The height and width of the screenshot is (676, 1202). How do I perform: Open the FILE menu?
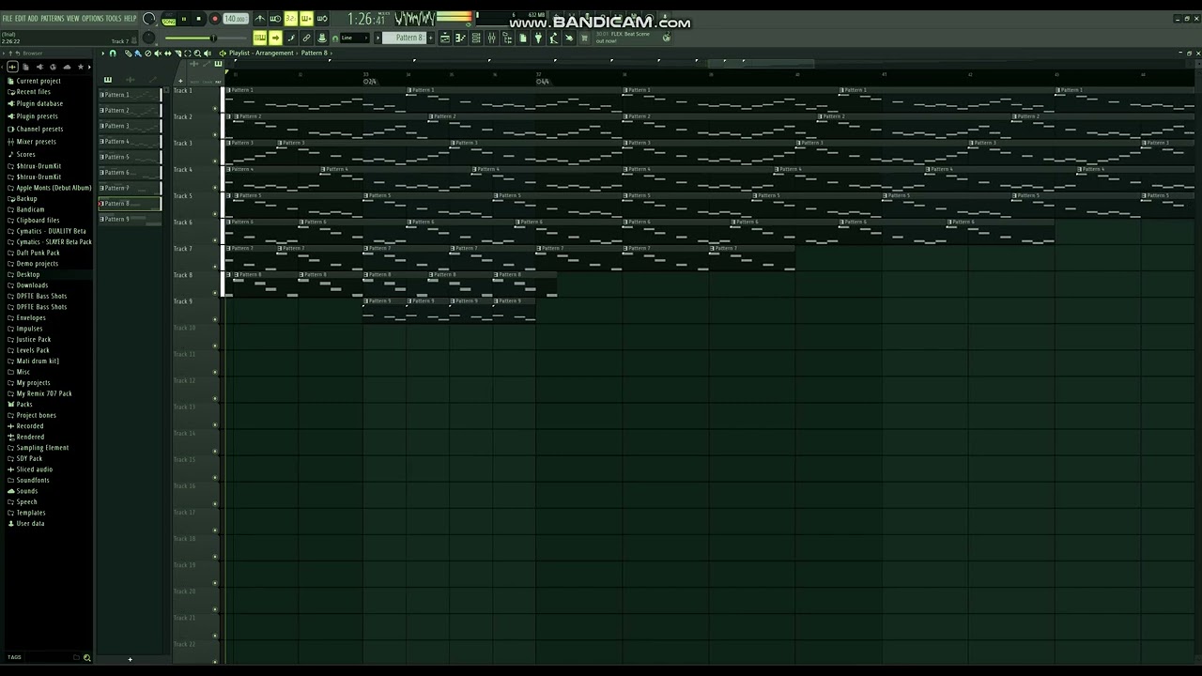(x=8, y=18)
